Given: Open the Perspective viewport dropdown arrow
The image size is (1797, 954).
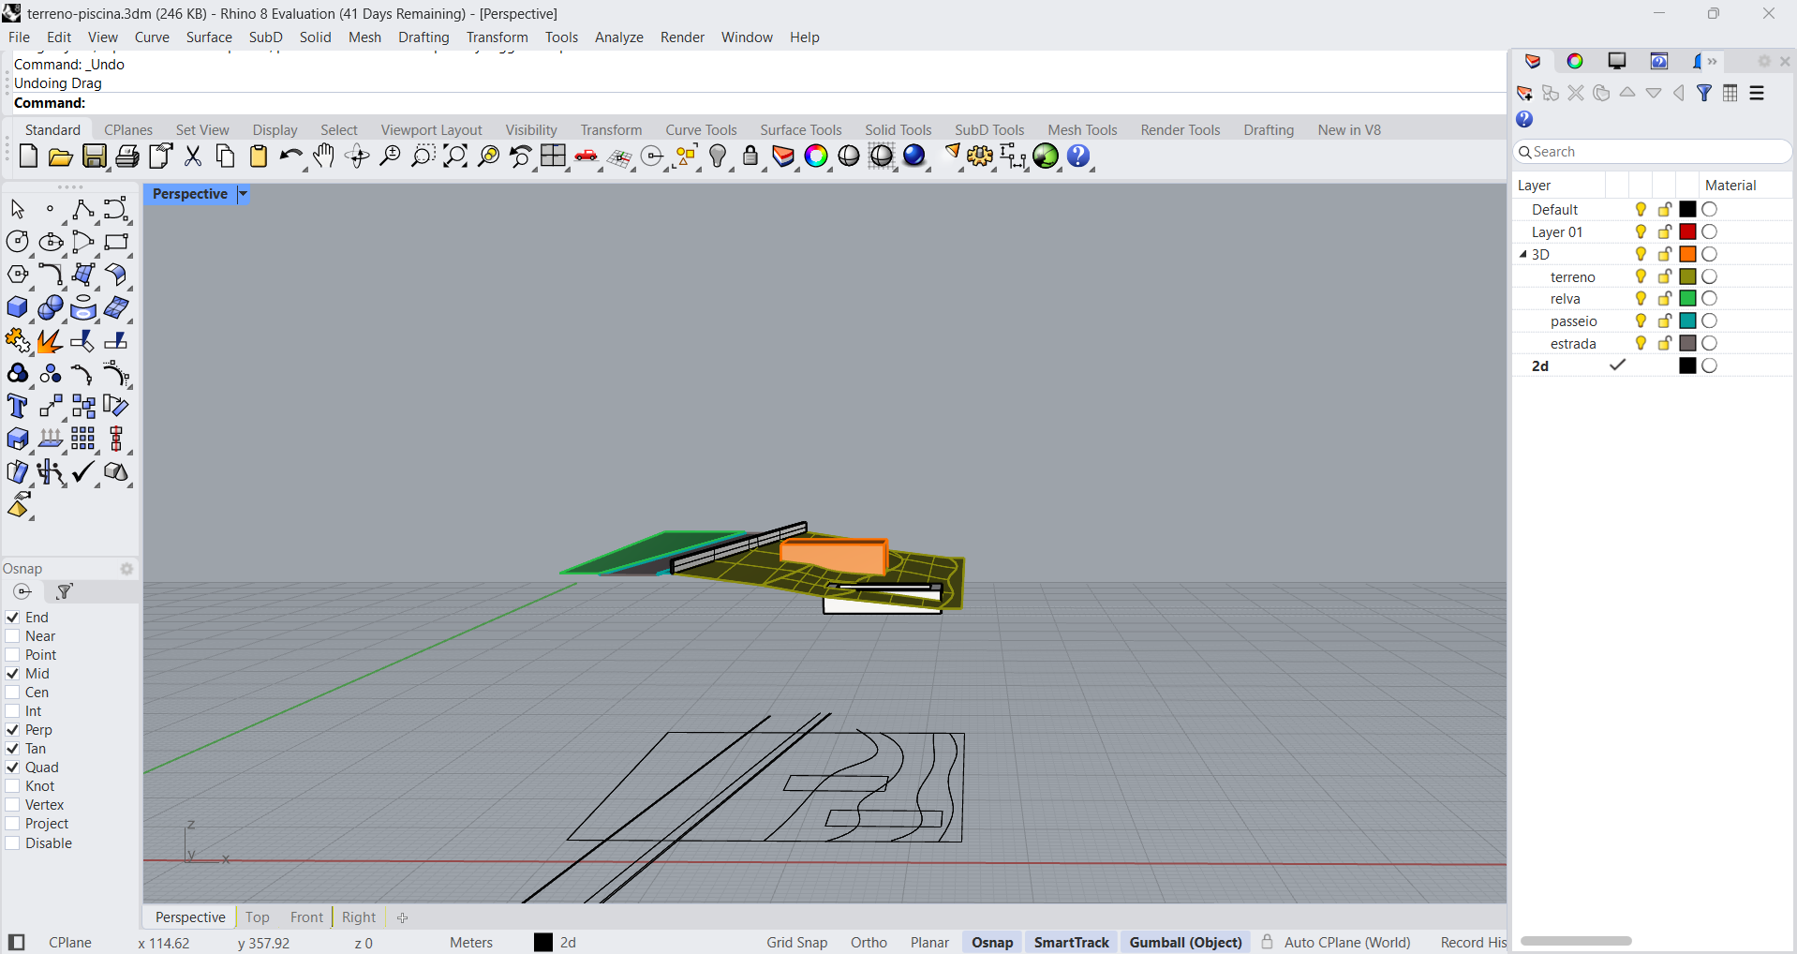Looking at the screenshot, I should click(243, 194).
